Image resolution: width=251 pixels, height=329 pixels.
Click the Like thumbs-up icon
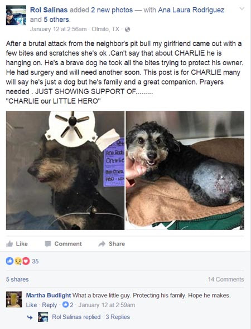(x=9, y=244)
